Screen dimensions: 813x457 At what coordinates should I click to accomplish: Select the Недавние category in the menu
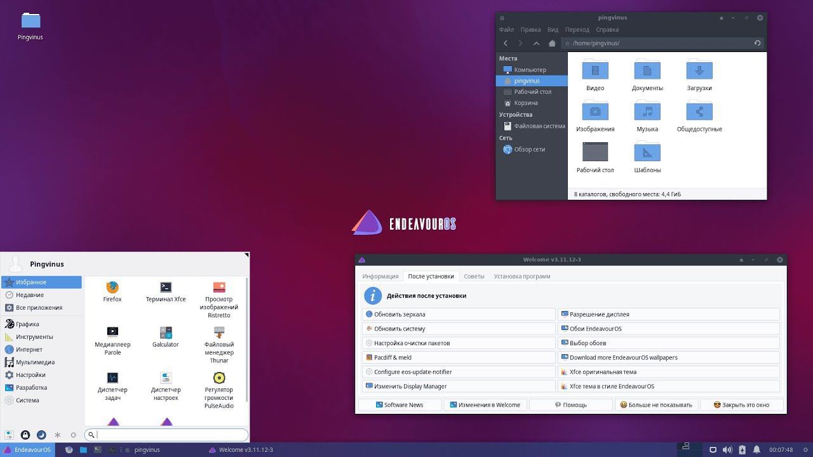click(x=42, y=295)
